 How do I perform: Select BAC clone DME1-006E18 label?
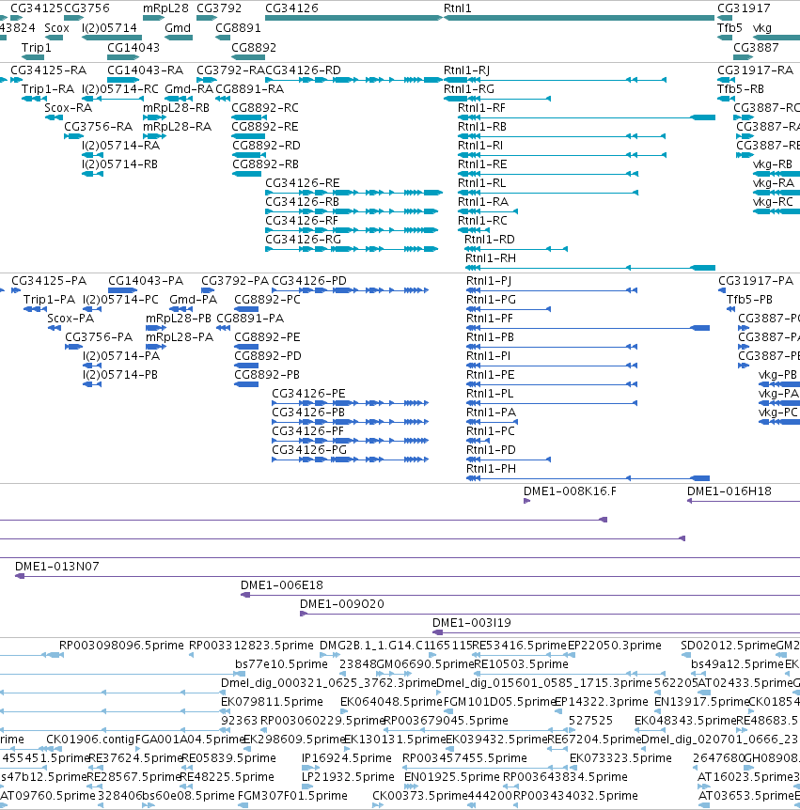pos(282,585)
